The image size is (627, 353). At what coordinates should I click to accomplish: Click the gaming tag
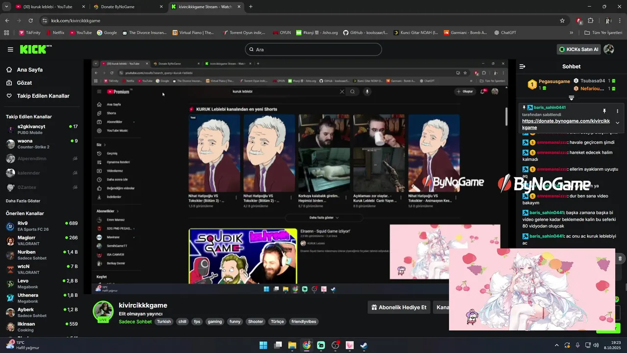point(215,322)
